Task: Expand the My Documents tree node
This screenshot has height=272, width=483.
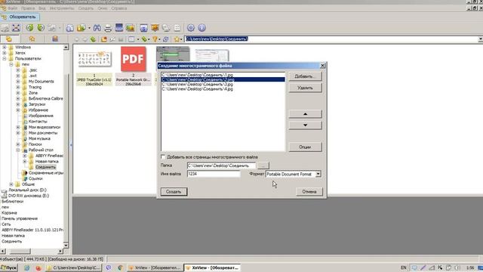Action: tap(18, 82)
